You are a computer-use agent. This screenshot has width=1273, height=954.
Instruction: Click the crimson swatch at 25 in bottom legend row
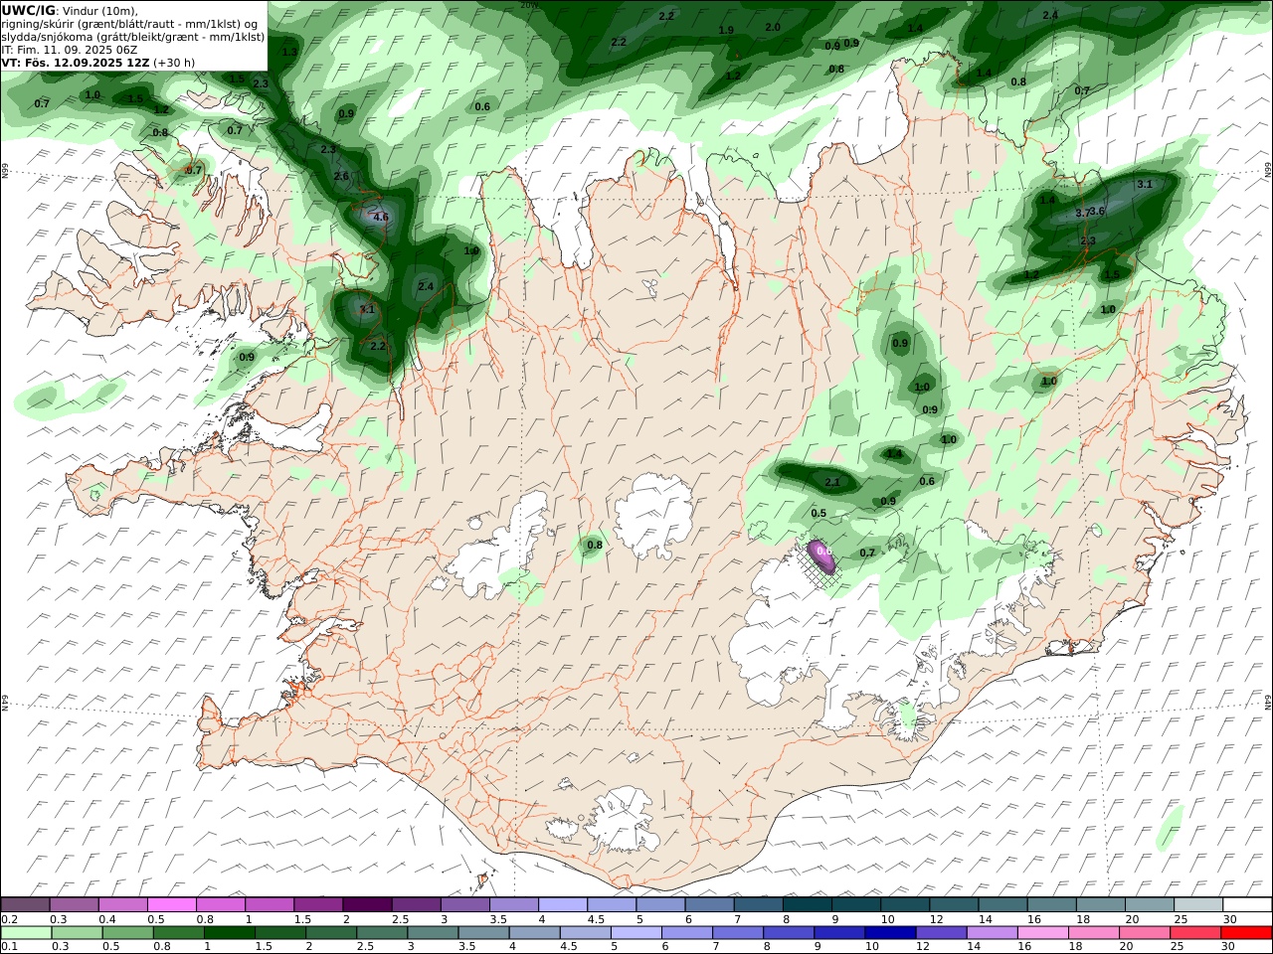coord(1194,932)
